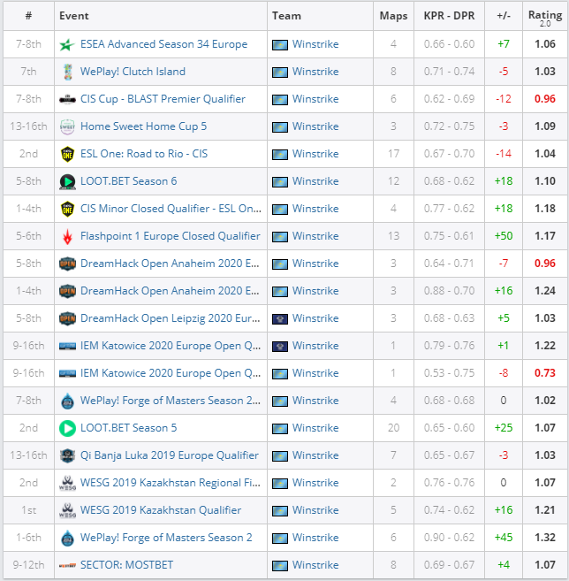Click the 20 maps value

393,428
